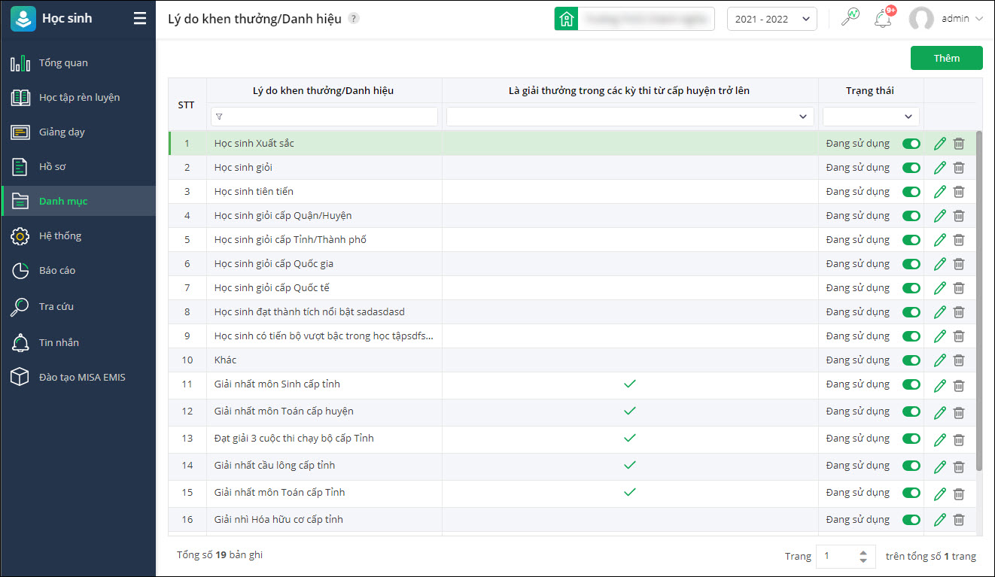Click the Học sinh app logo
This screenshot has height=577, width=995.
[23, 19]
